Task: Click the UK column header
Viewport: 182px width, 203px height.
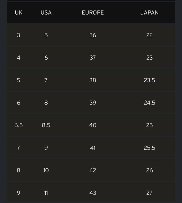Action: point(19,12)
